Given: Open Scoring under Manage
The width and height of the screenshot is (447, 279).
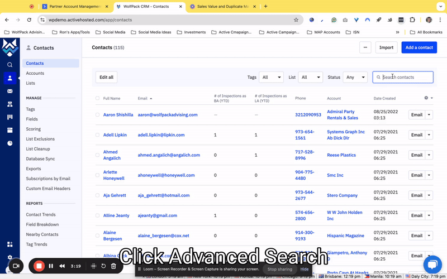Looking at the screenshot, I should [34, 129].
